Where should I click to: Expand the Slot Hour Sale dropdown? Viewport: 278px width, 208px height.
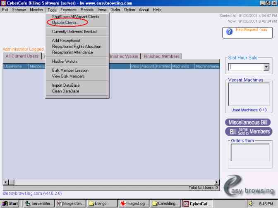(266, 67)
